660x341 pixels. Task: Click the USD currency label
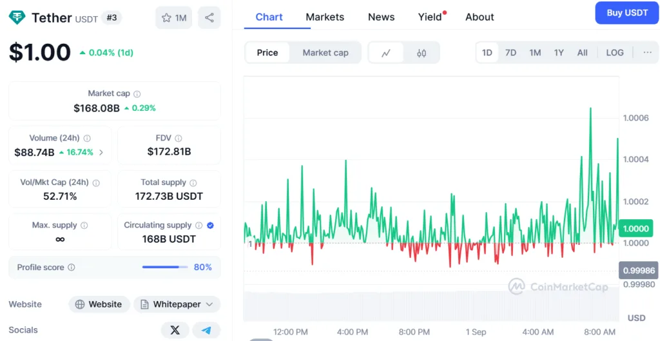pos(636,318)
